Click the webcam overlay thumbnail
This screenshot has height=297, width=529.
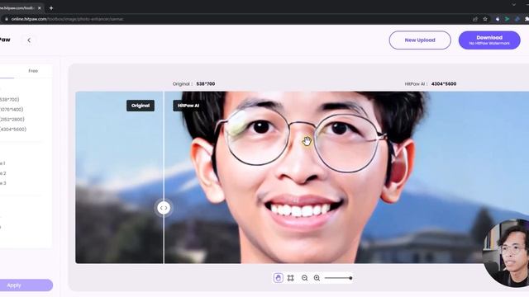pyautogui.click(x=507, y=253)
